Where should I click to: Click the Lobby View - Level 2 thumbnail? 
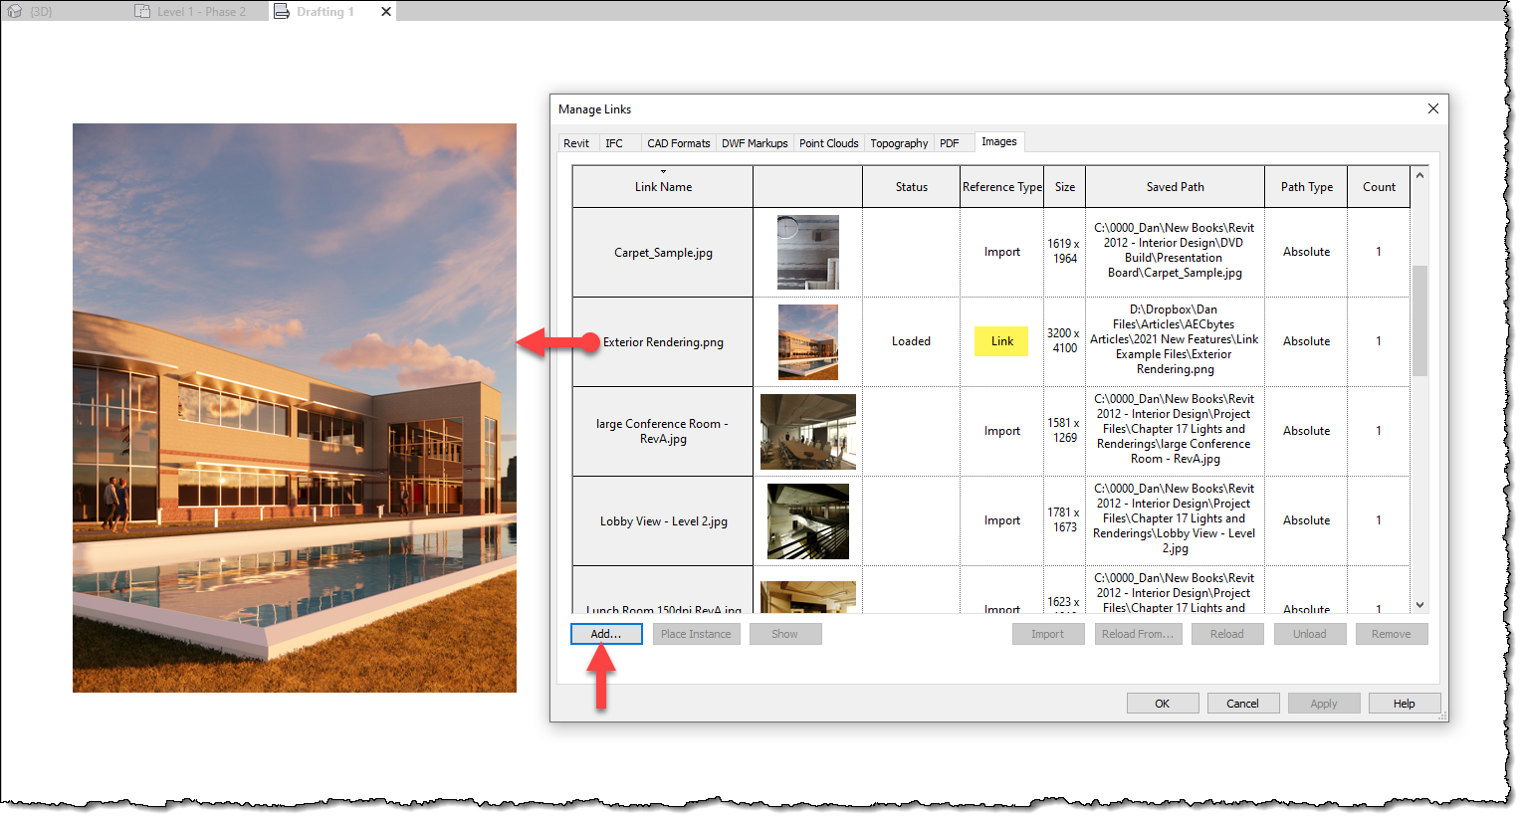[x=807, y=519]
